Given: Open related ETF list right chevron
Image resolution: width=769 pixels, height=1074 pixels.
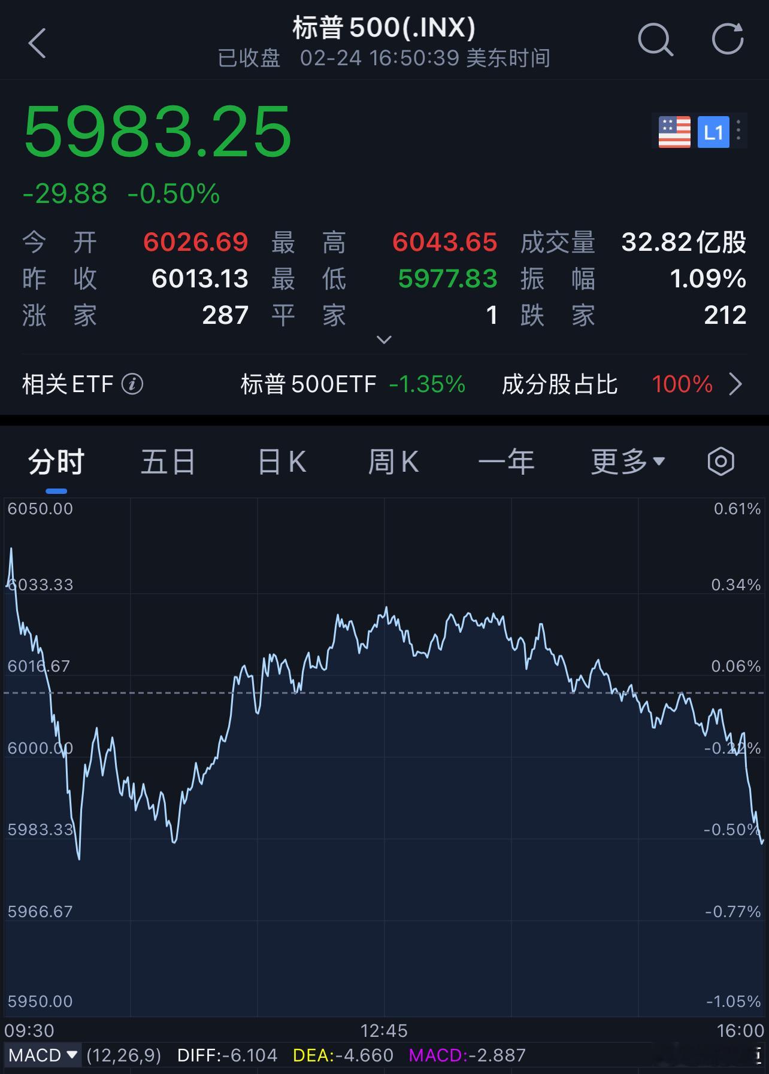Looking at the screenshot, I should pyautogui.click(x=736, y=384).
